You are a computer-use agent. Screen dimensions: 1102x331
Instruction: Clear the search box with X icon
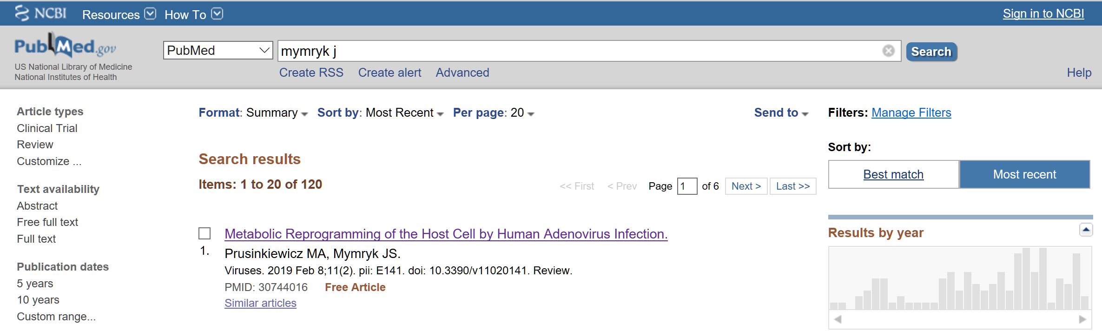[x=888, y=51]
